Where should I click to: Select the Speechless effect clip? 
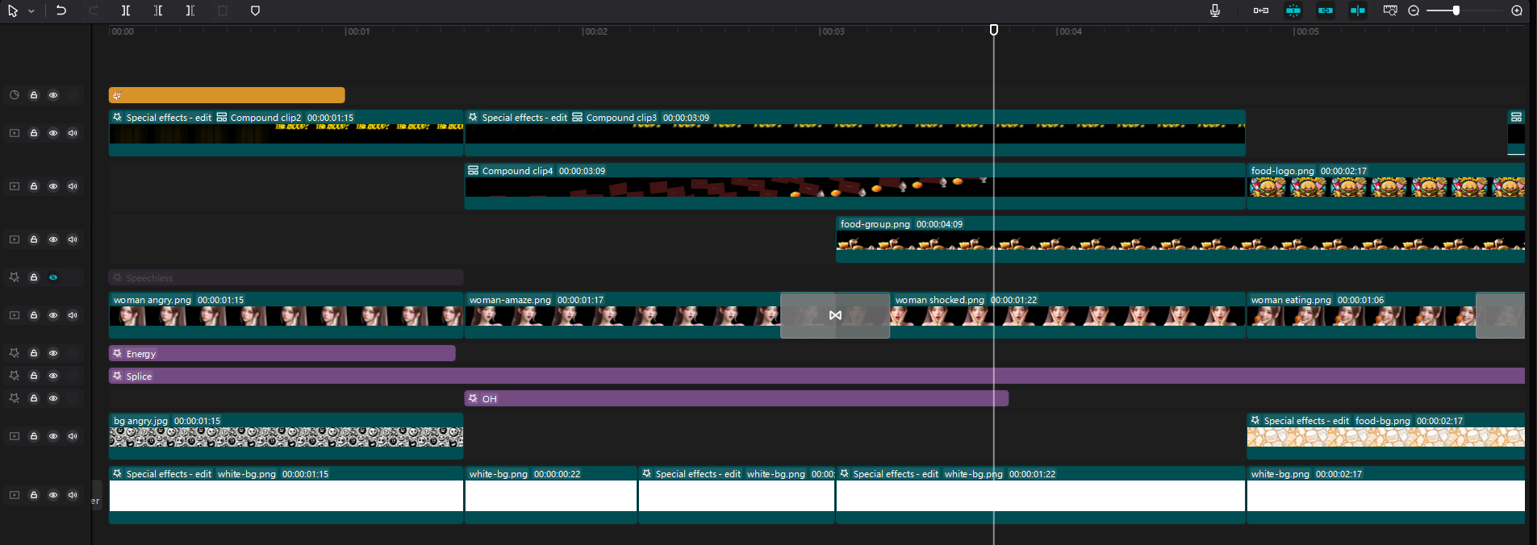[286, 277]
